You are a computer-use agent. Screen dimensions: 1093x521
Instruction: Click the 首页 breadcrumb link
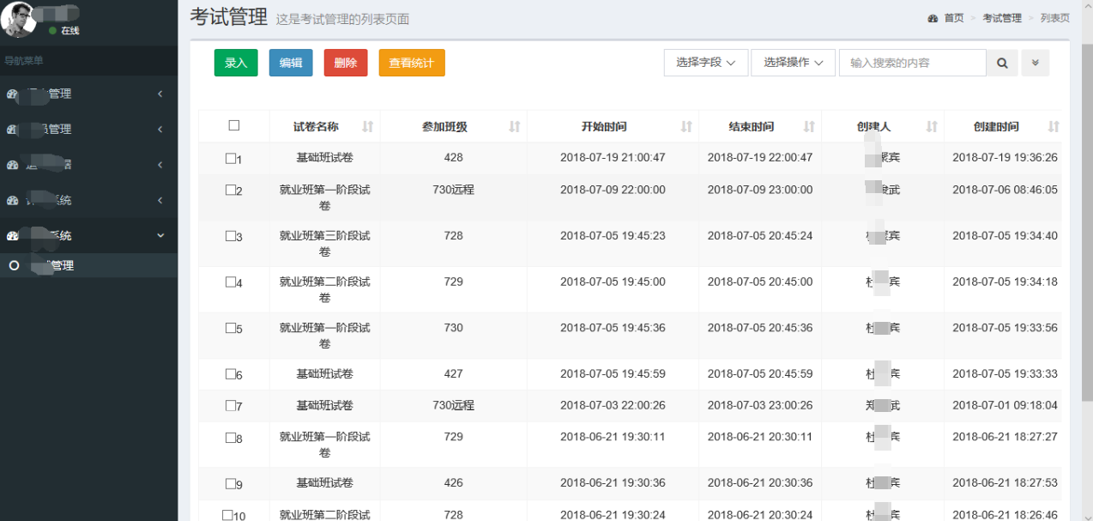953,18
